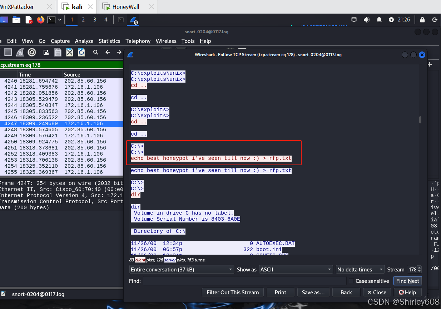
Task: Open terminal emulator from panel
Action: 51,20
